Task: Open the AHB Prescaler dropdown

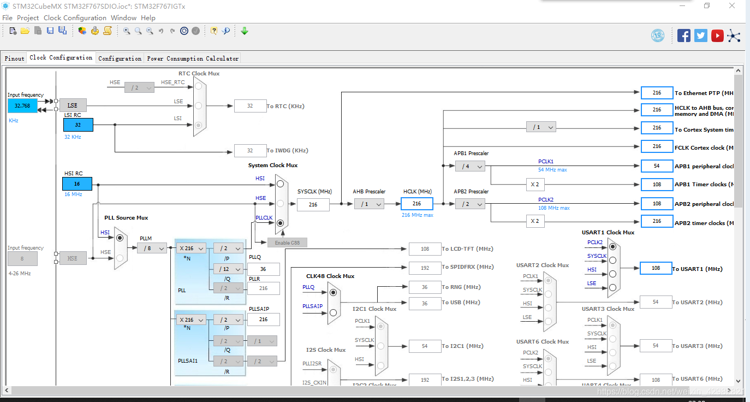Action: (369, 204)
